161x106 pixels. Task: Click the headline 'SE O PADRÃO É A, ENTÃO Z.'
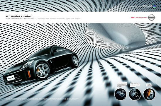pos(19,16)
